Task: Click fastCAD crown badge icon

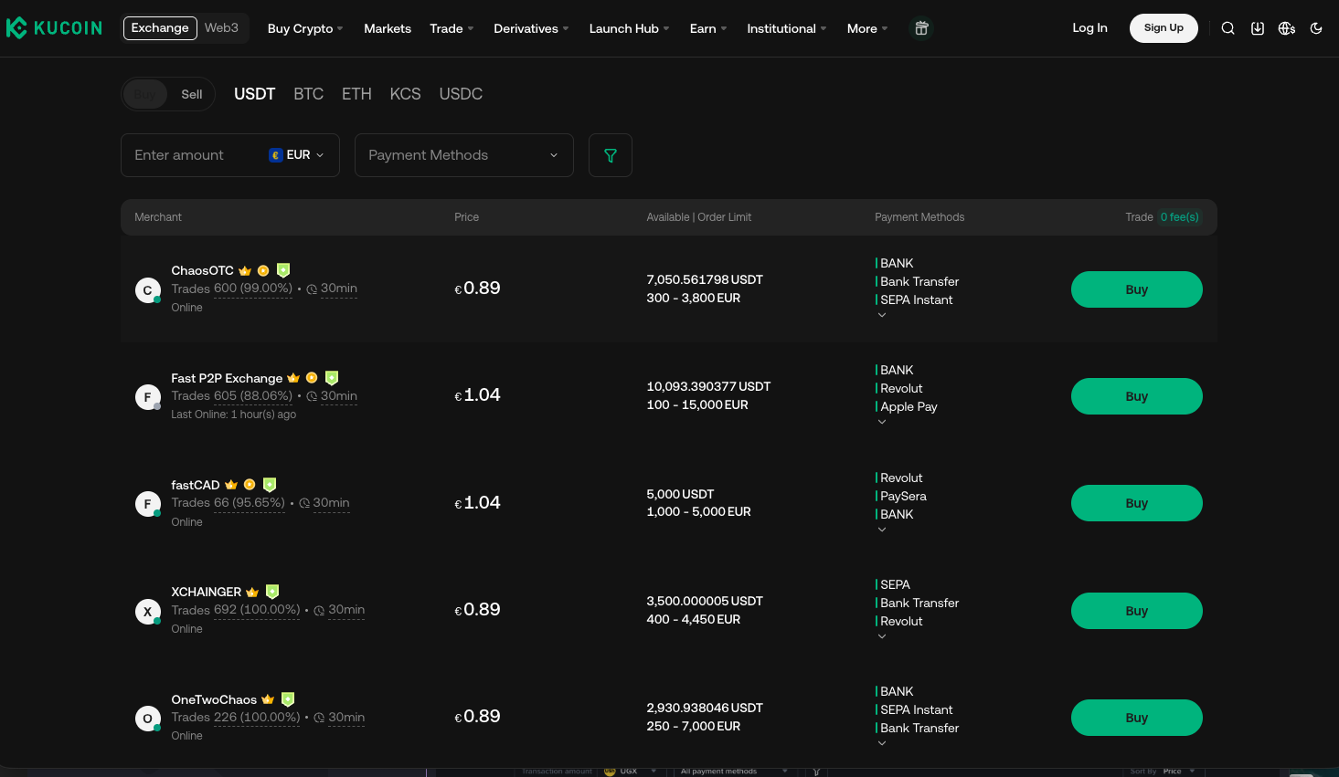Action: click(x=231, y=485)
